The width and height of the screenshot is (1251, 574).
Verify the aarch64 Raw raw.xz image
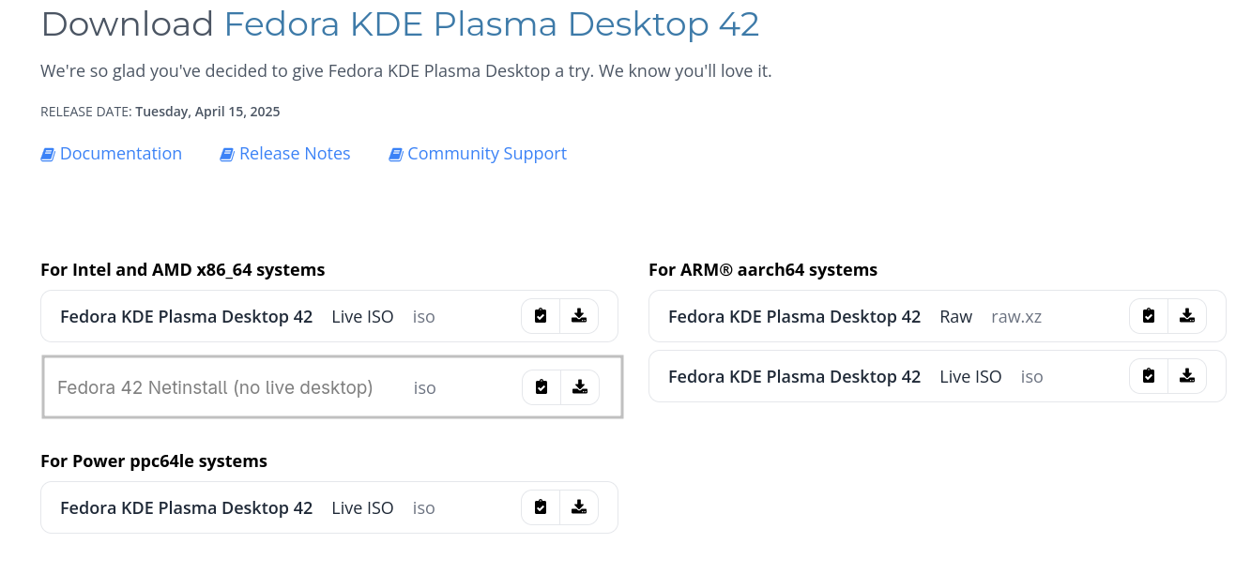pos(1149,316)
